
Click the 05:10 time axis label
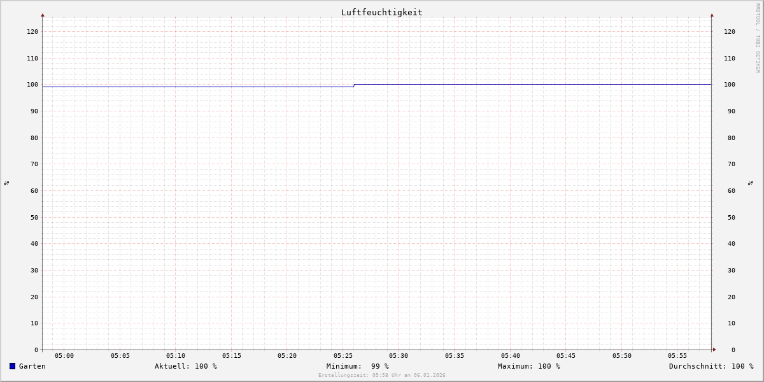coord(176,355)
